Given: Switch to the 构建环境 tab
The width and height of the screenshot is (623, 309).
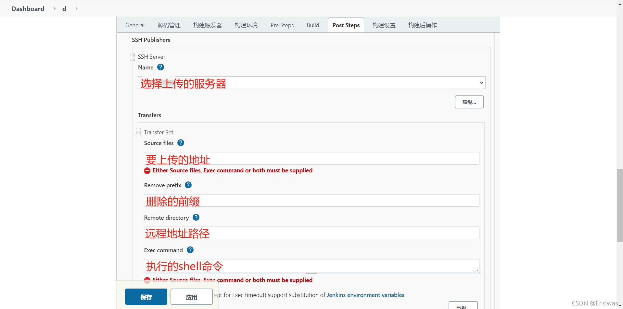Looking at the screenshot, I should pyautogui.click(x=246, y=25).
